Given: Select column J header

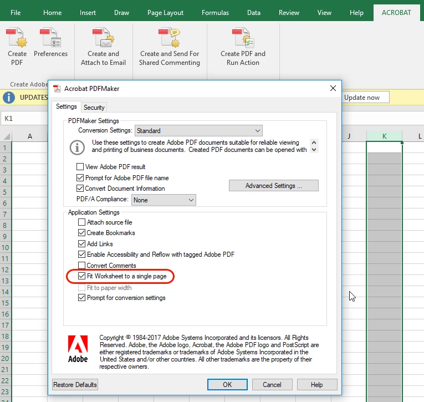Looking at the screenshot, I should tap(354, 136).
